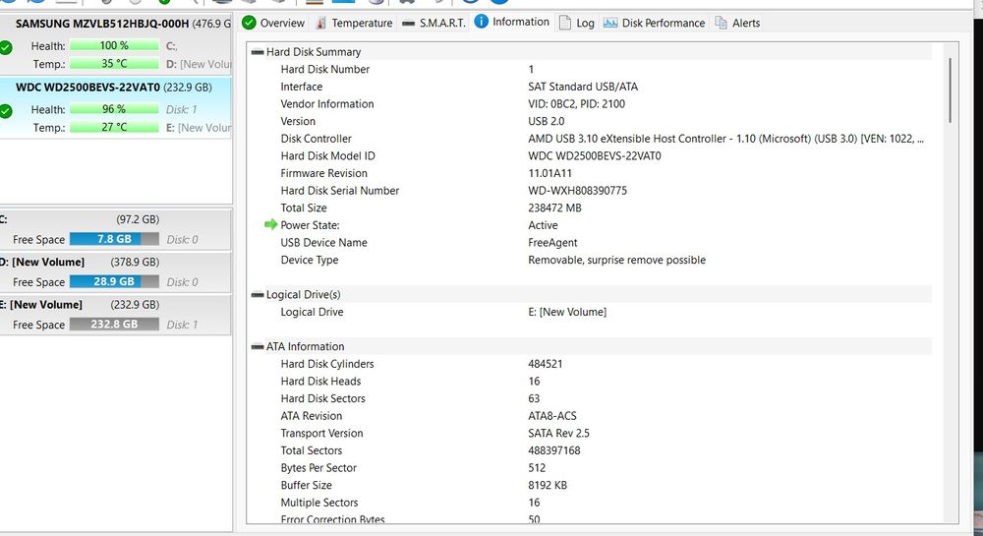Open the Overview tab
Screen dimensions: 983x536
pyautogui.click(x=273, y=23)
